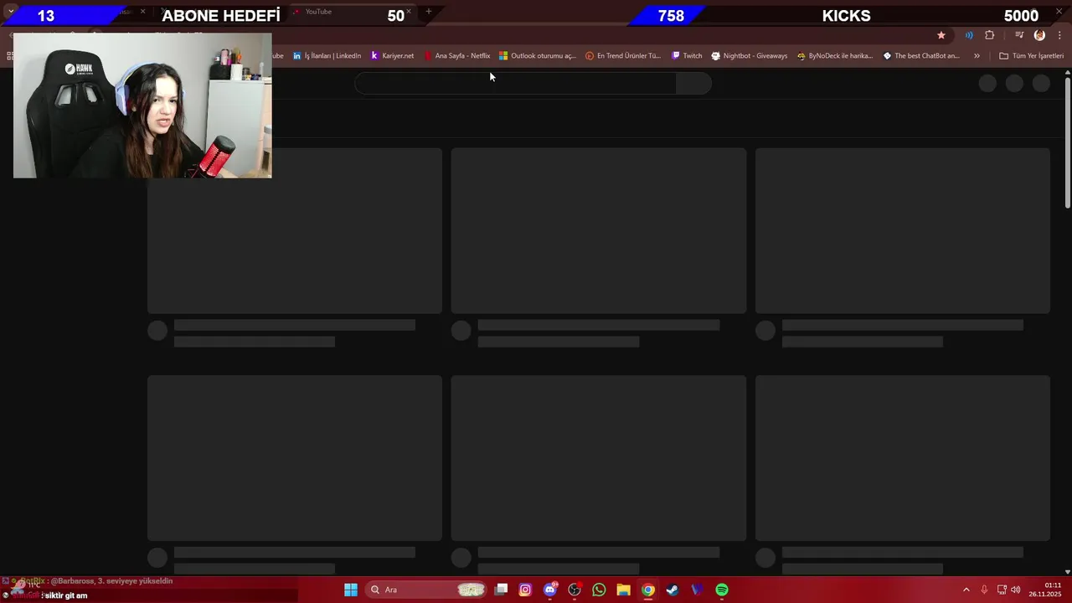Viewport: 1072px width, 603px height.
Task: Expand hidden bookmarks chevron
Action: [x=977, y=56]
